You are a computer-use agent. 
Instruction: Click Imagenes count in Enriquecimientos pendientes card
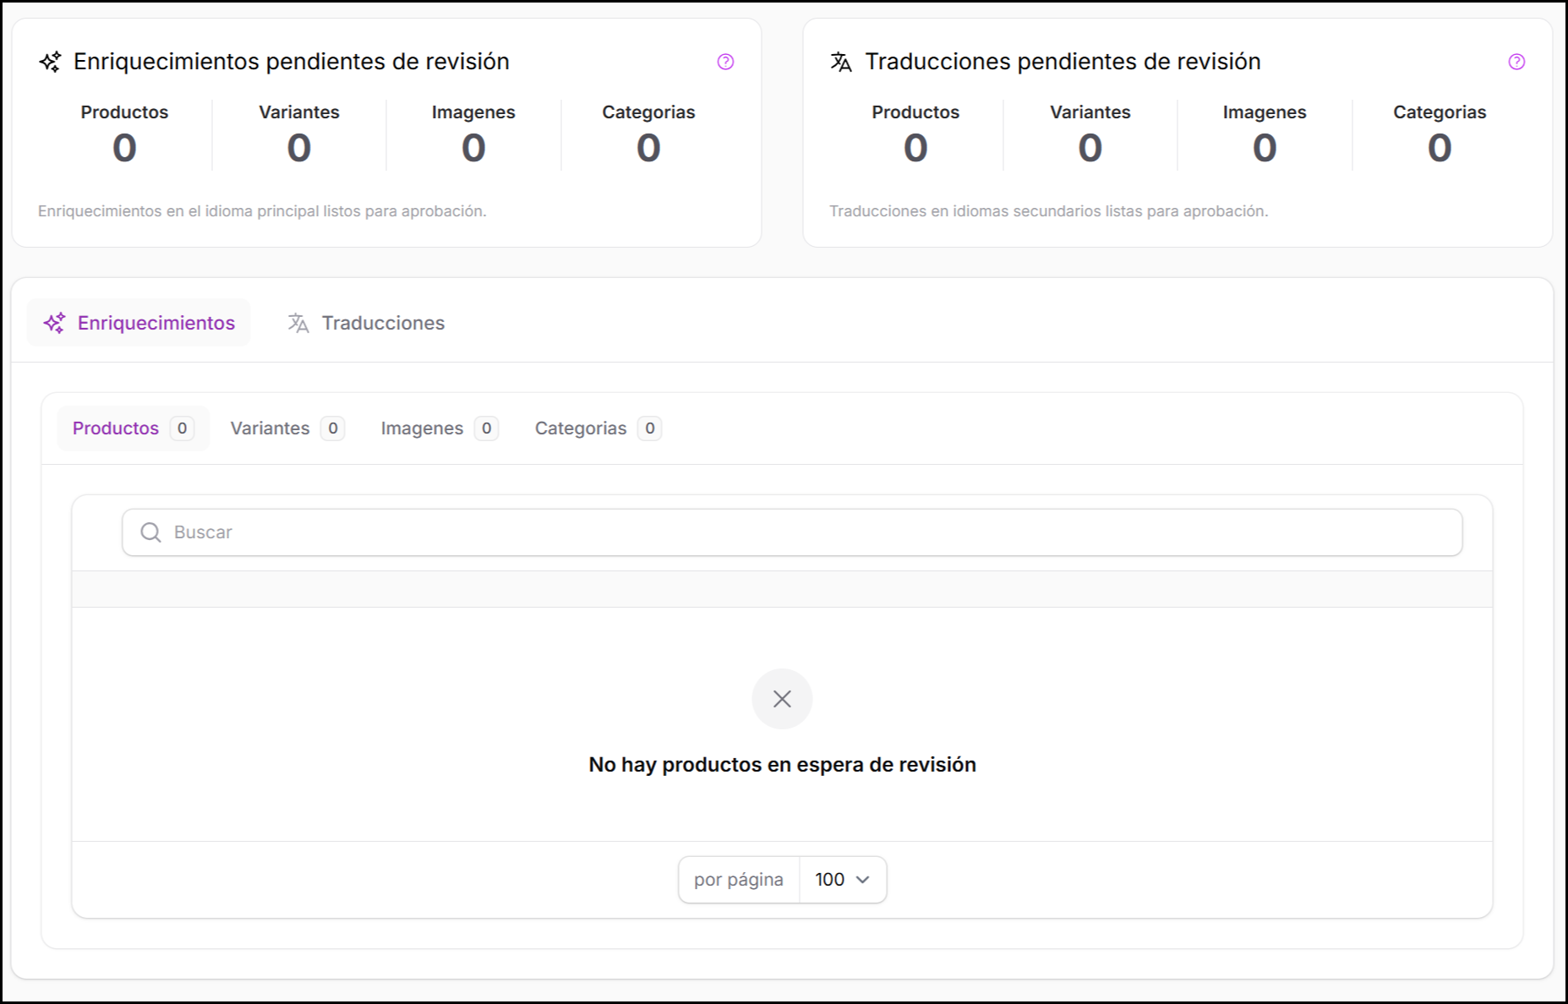[x=473, y=149]
